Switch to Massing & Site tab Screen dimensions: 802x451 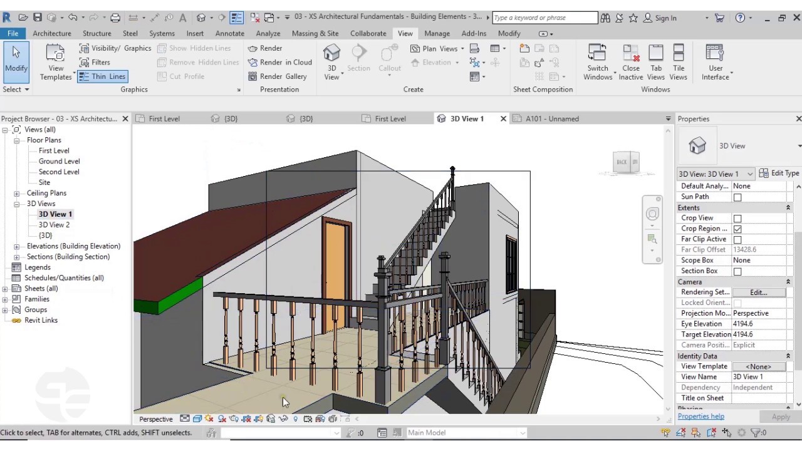point(315,33)
